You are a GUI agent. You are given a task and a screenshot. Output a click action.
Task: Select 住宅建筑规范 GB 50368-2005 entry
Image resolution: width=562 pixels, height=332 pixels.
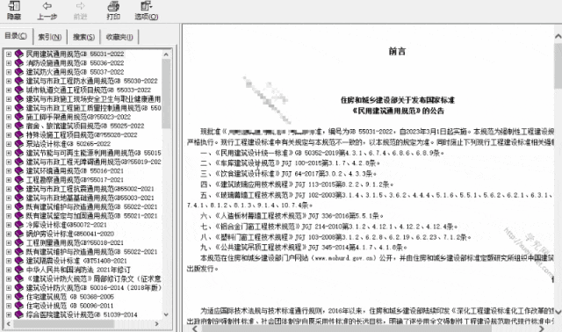click(70, 297)
